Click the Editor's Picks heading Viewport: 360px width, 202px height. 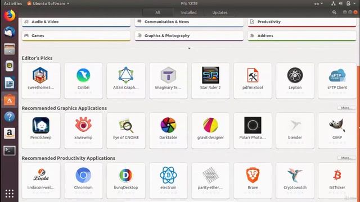pyautogui.click(x=37, y=58)
